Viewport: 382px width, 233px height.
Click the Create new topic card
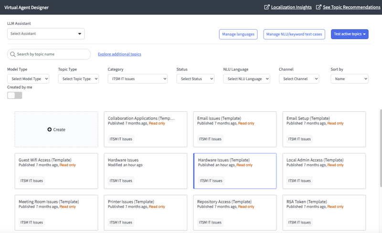point(56,129)
